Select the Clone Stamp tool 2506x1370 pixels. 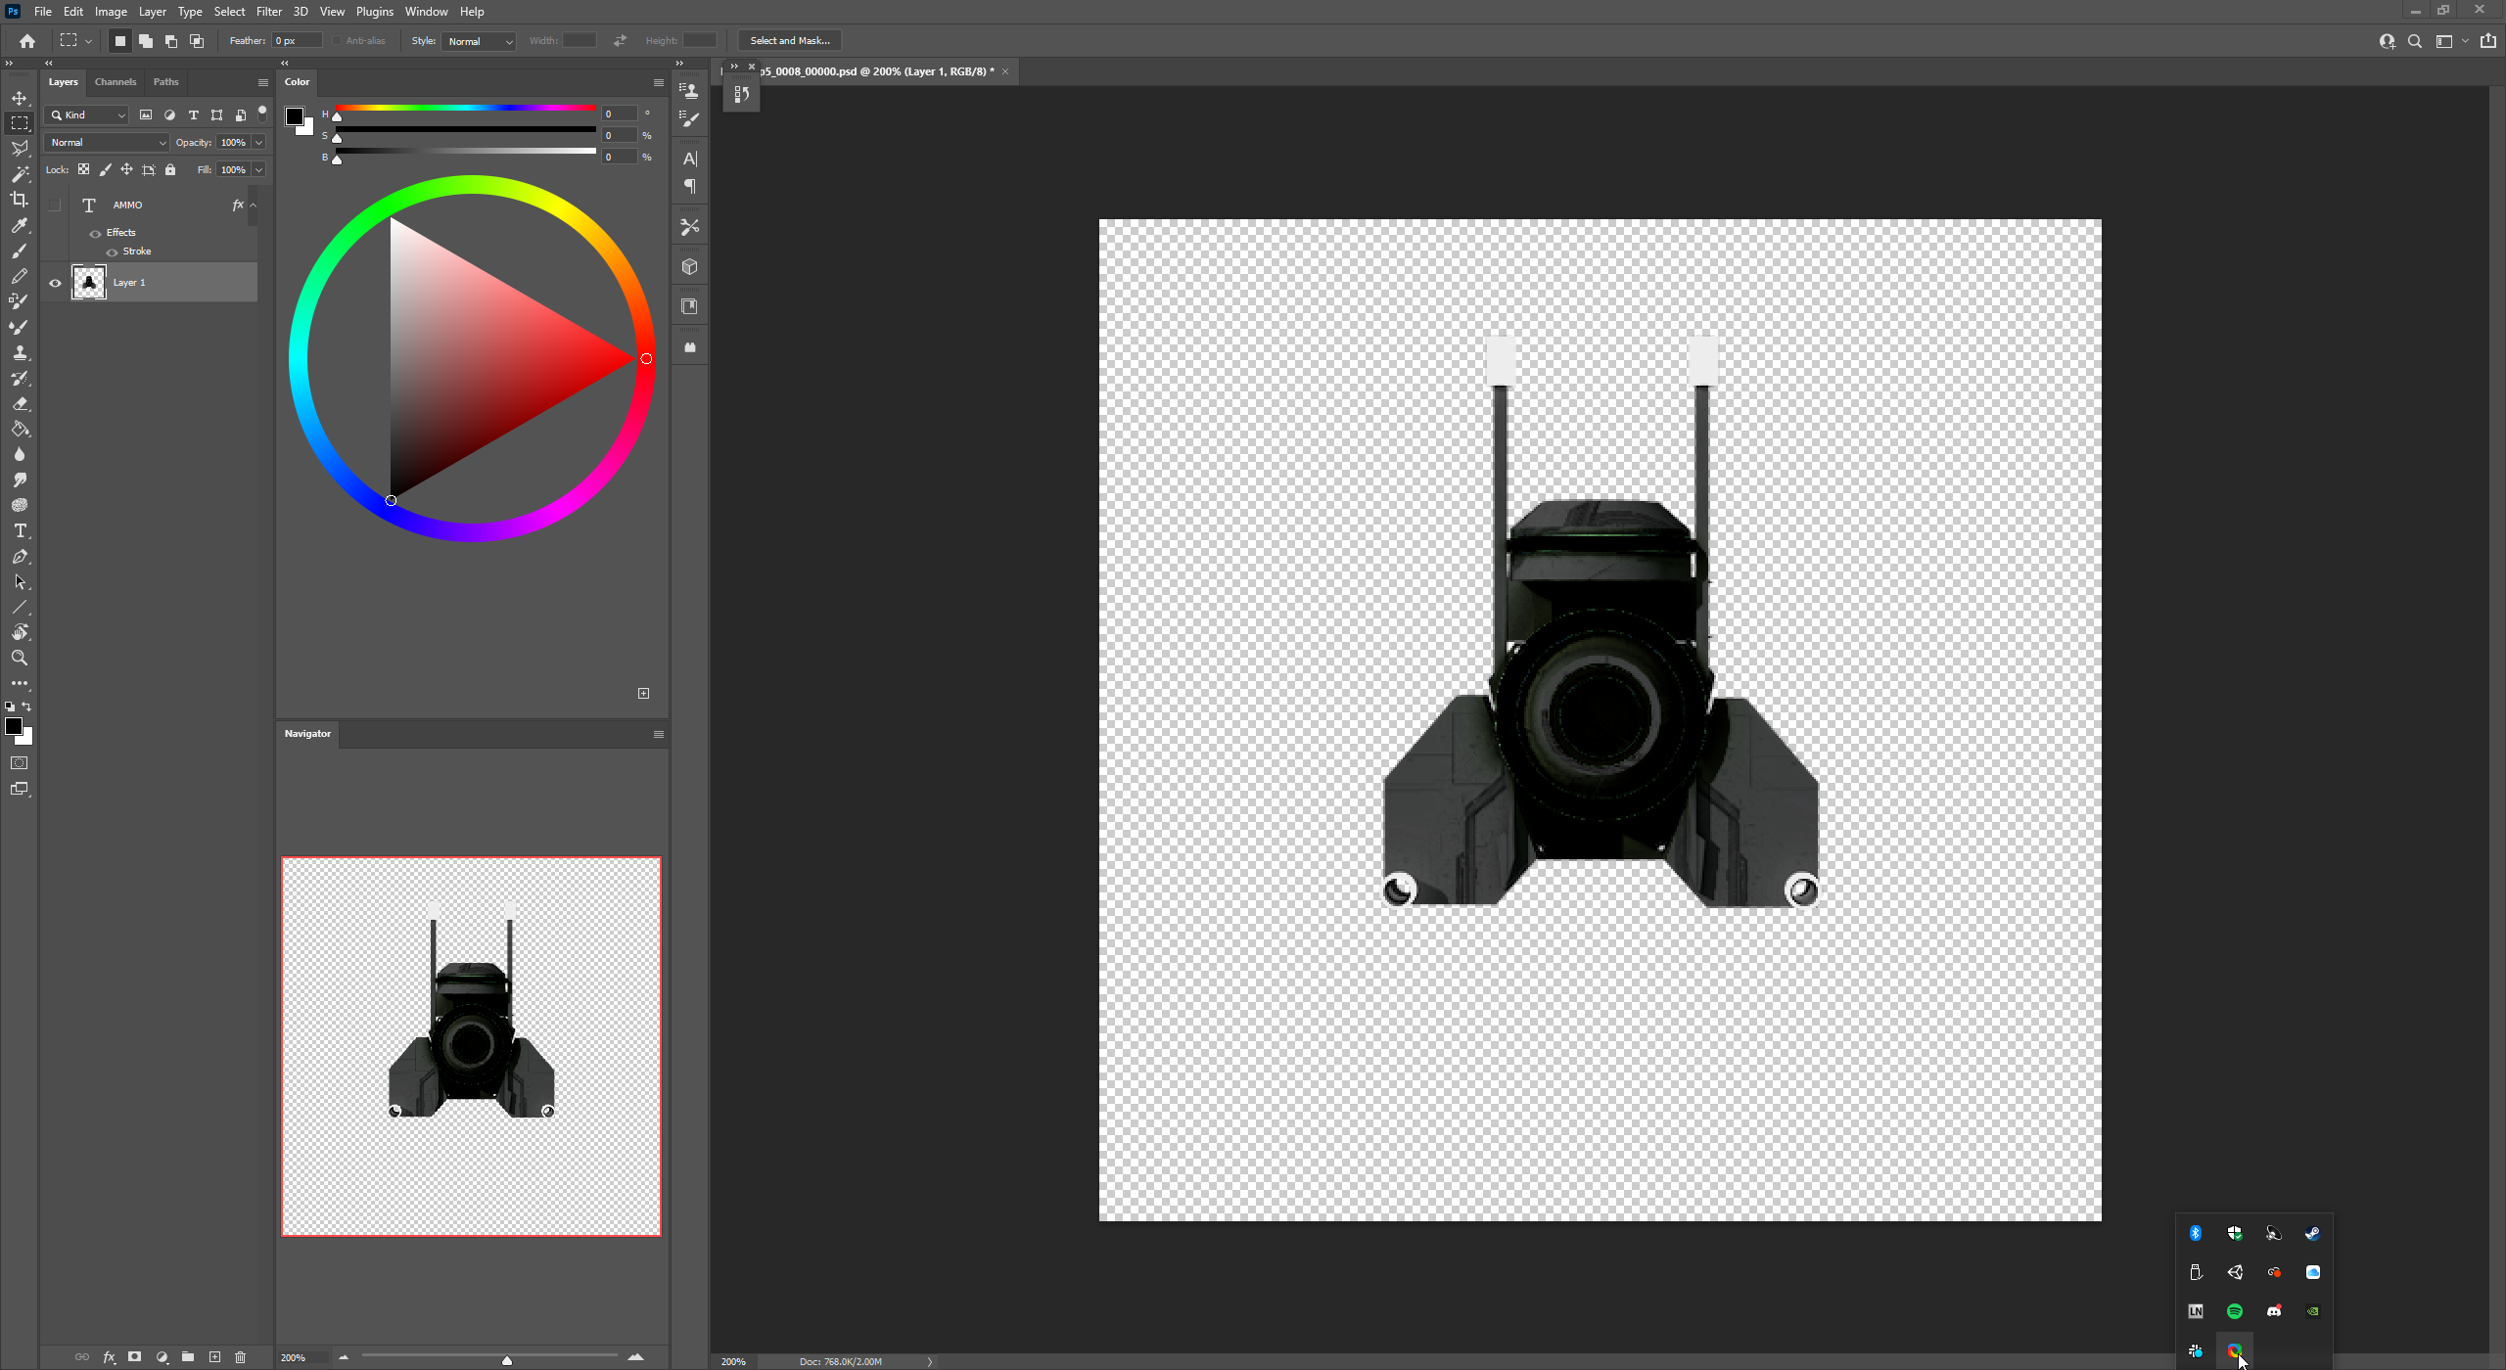[x=20, y=352]
